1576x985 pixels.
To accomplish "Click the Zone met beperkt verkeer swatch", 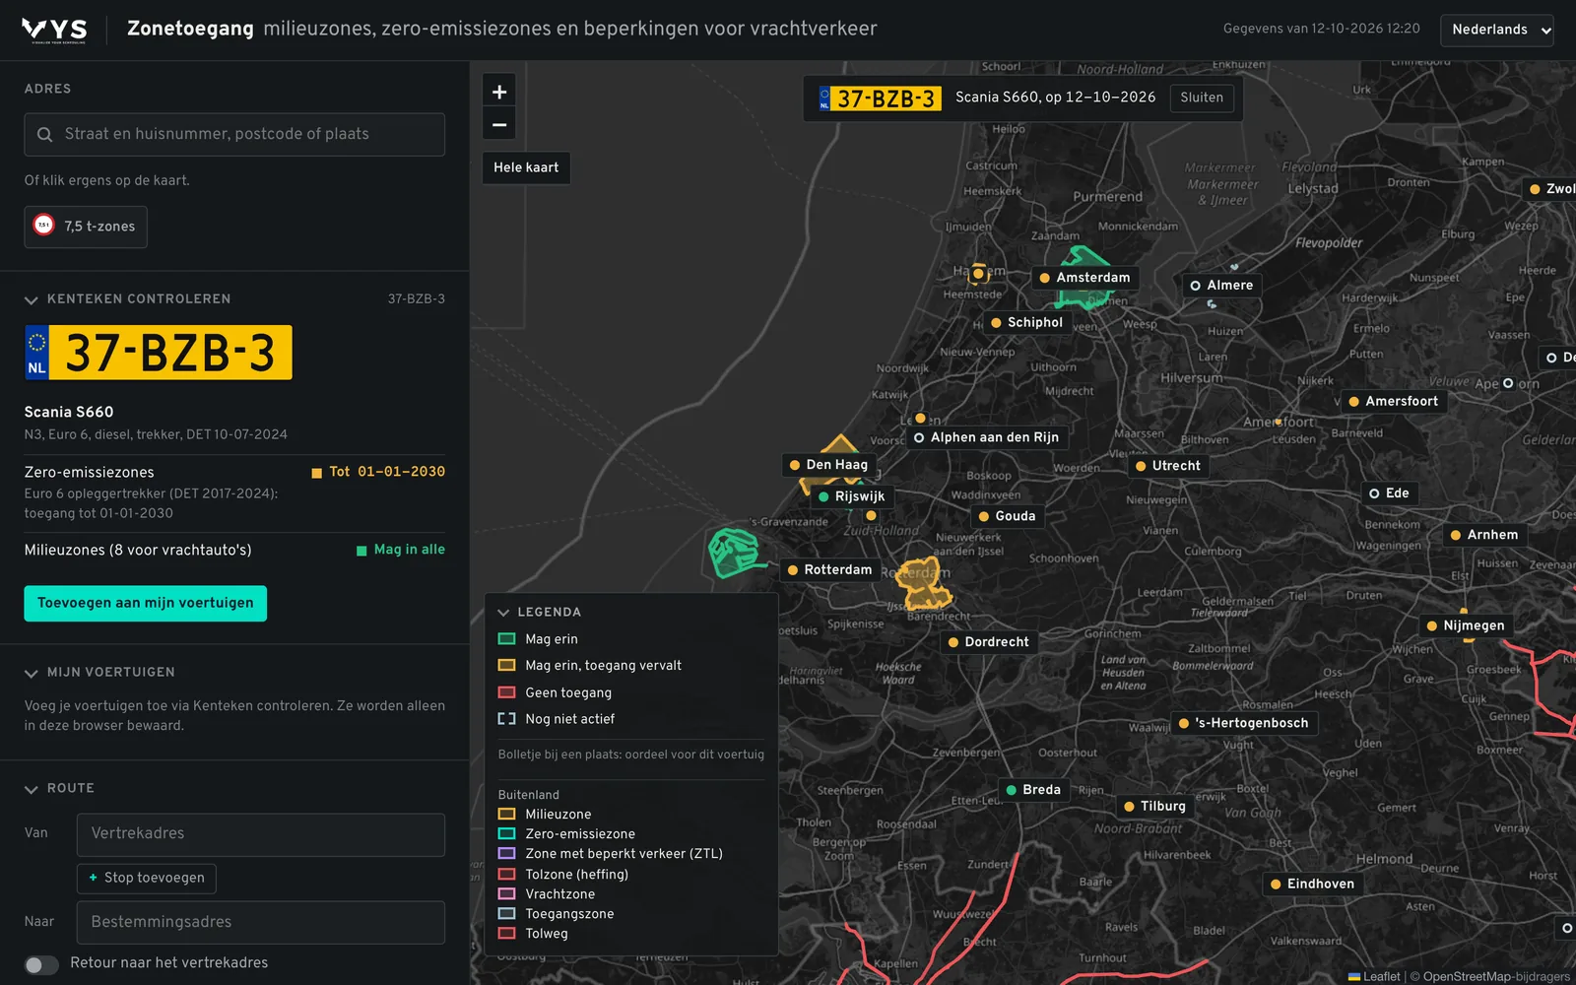I will pyautogui.click(x=507, y=854).
